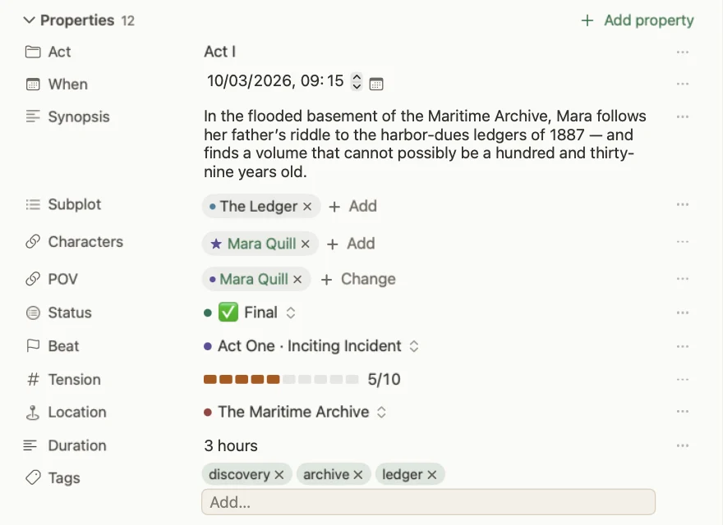
Task: Add another character
Action: coord(351,244)
